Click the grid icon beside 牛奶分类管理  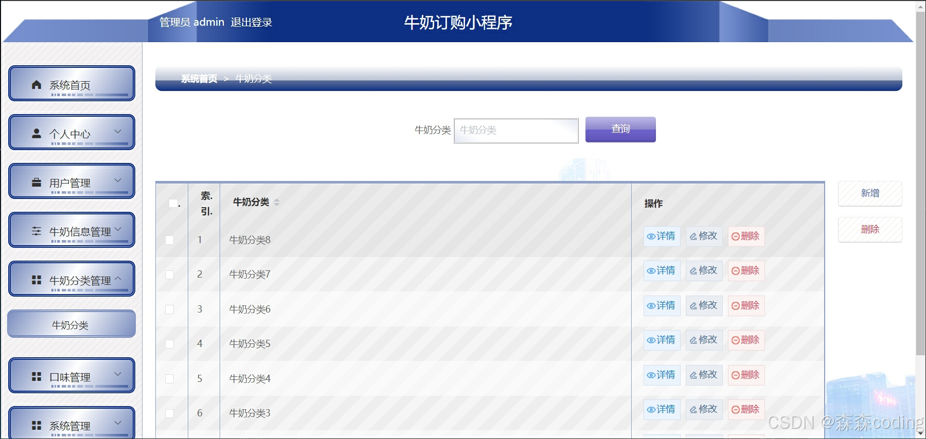(x=37, y=280)
